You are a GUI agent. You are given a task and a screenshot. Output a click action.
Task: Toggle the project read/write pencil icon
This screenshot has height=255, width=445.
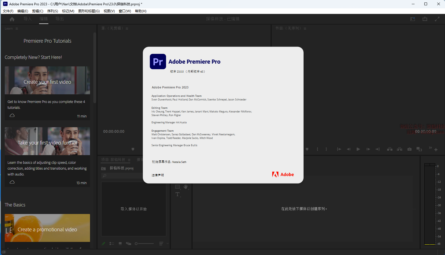click(x=103, y=244)
